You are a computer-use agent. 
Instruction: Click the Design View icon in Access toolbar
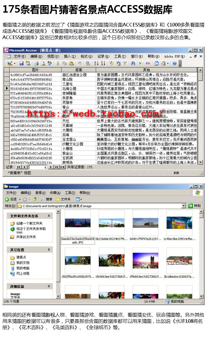click(10, 63)
